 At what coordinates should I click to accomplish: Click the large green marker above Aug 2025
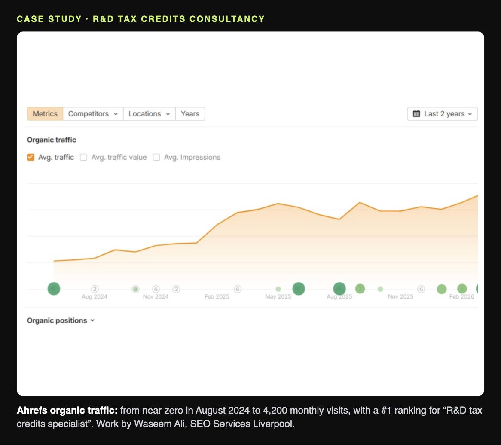(339, 289)
